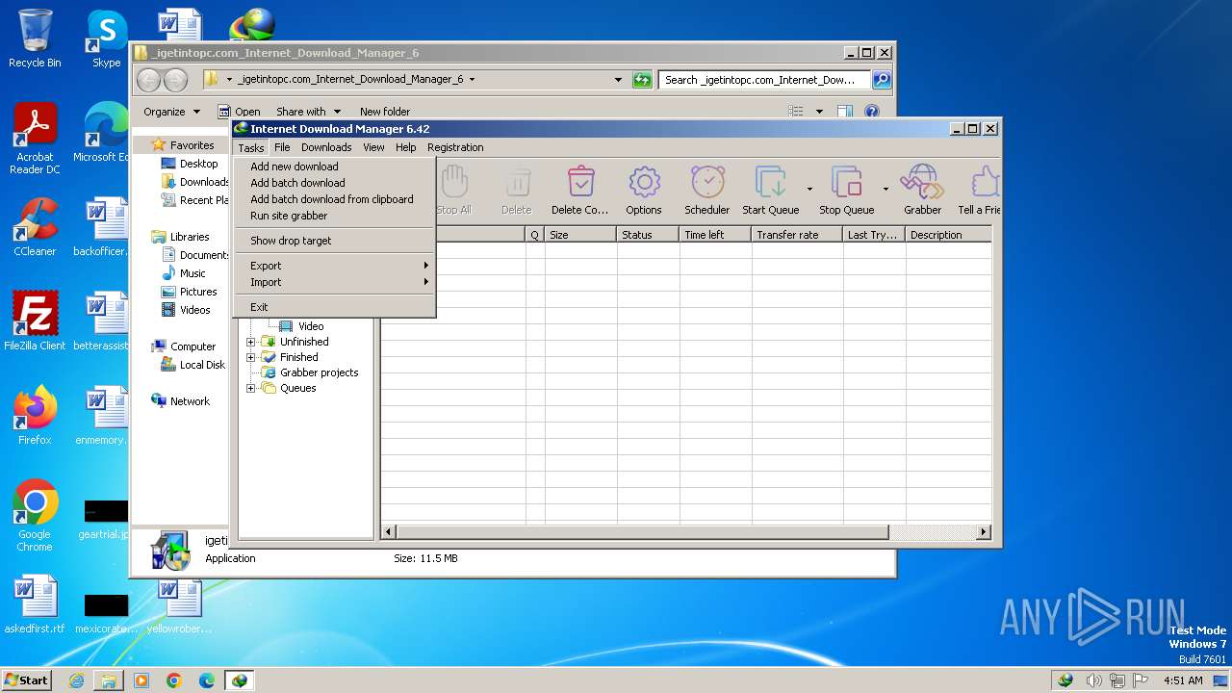Click the Chrome taskbar icon
Image resolution: width=1232 pixels, height=693 pixels.
click(x=173, y=680)
